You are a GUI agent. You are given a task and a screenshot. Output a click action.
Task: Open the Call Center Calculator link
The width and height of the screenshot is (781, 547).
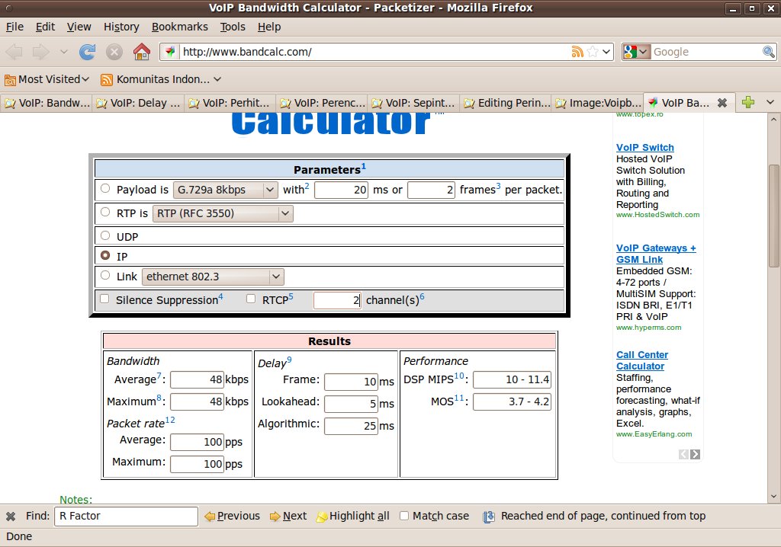coord(641,360)
